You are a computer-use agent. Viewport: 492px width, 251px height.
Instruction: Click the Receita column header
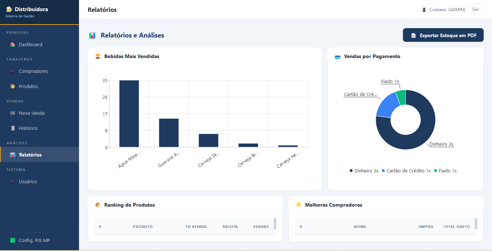tap(230, 227)
